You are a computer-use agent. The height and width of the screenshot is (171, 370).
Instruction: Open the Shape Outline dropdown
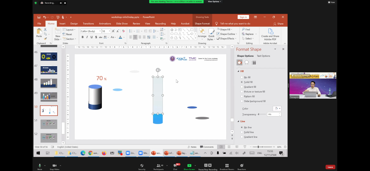pyautogui.click(x=227, y=34)
